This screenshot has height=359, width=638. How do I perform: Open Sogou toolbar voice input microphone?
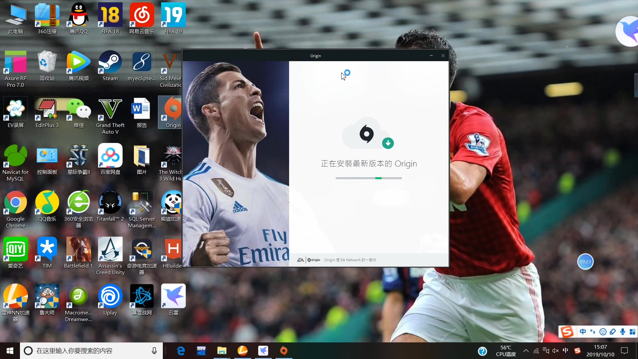coord(623,331)
